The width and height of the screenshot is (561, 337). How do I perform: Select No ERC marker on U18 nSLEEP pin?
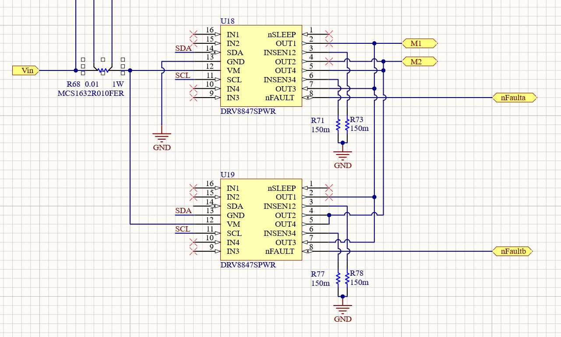[329, 34]
